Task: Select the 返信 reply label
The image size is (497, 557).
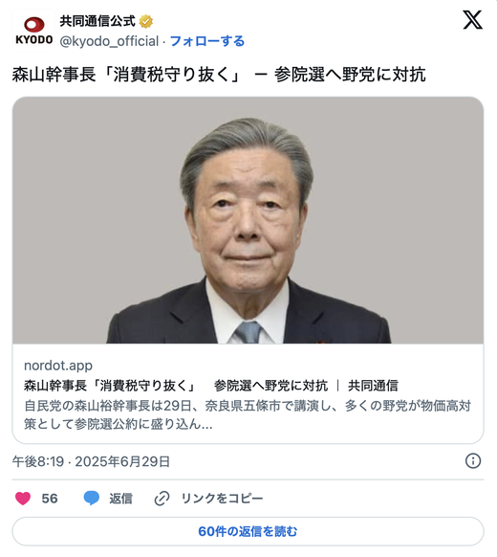Action: (120, 499)
